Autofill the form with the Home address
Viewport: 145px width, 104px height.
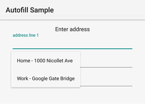coord(46,61)
